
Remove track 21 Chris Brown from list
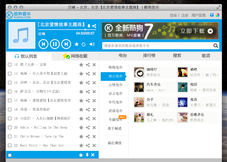coord(94,136)
